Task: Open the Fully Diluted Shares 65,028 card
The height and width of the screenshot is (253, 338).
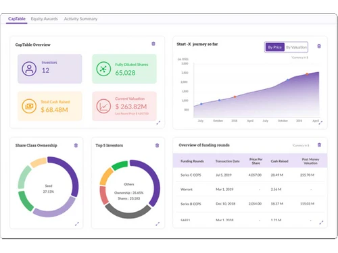Action: pyautogui.click(x=124, y=69)
